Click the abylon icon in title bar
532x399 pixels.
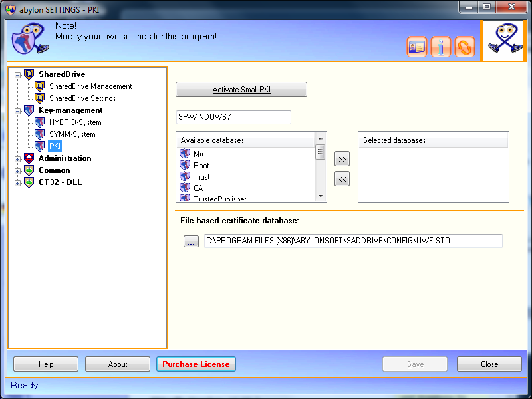coord(11,9)
